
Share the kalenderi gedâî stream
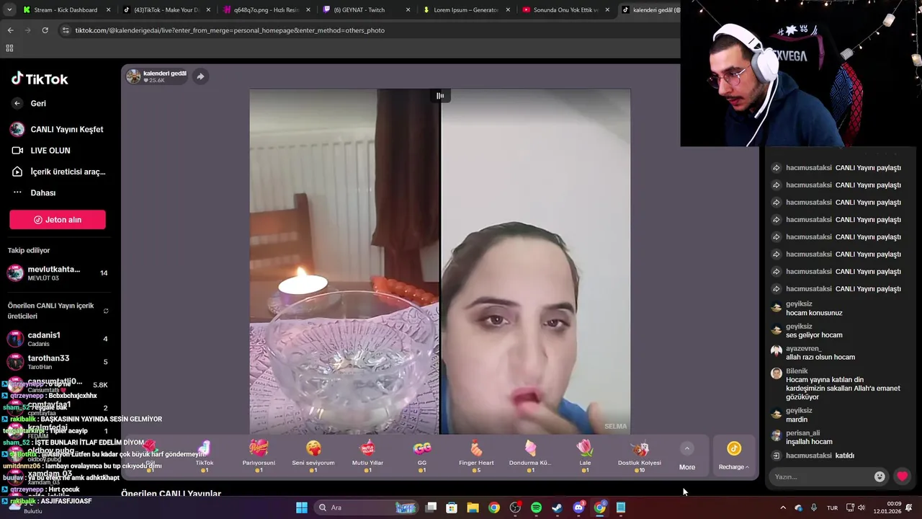point(200,76)
